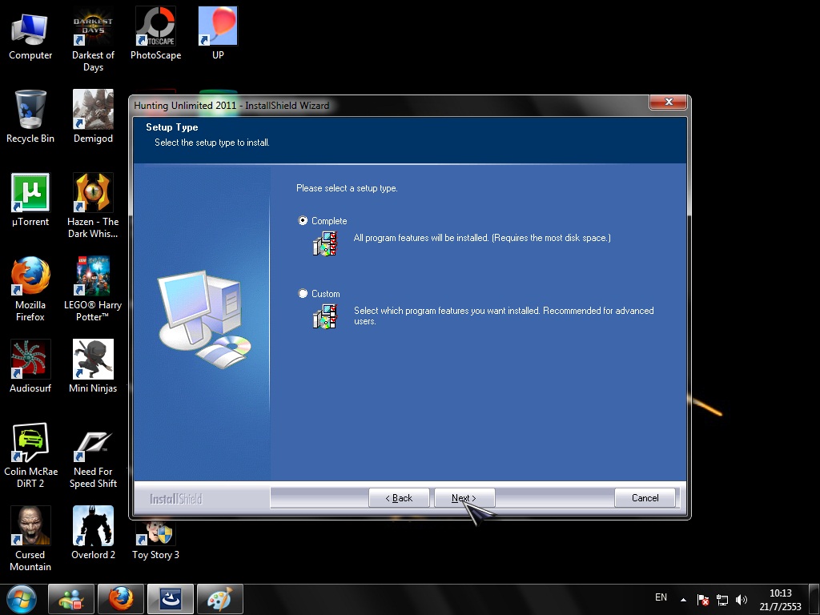
Task: Switch to Firefox in the taskbar
Action: coord(121,599)
